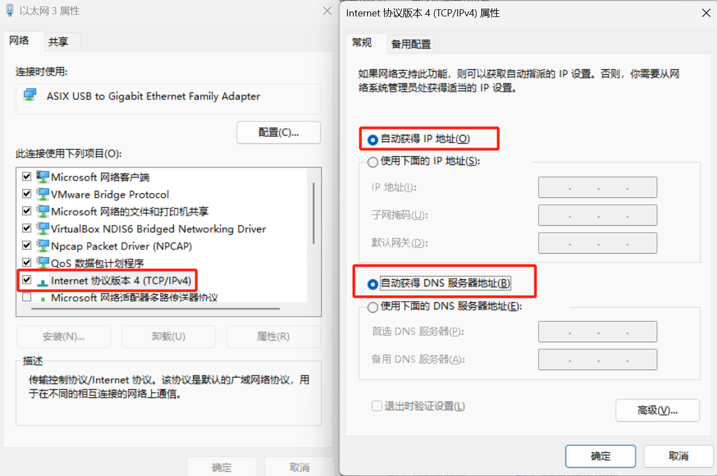Click the 配置(C)... button

(x=279, y=133)
